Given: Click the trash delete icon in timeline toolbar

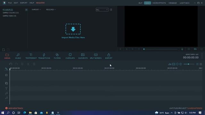Looking at the screenshot, I should pos(34,64).
